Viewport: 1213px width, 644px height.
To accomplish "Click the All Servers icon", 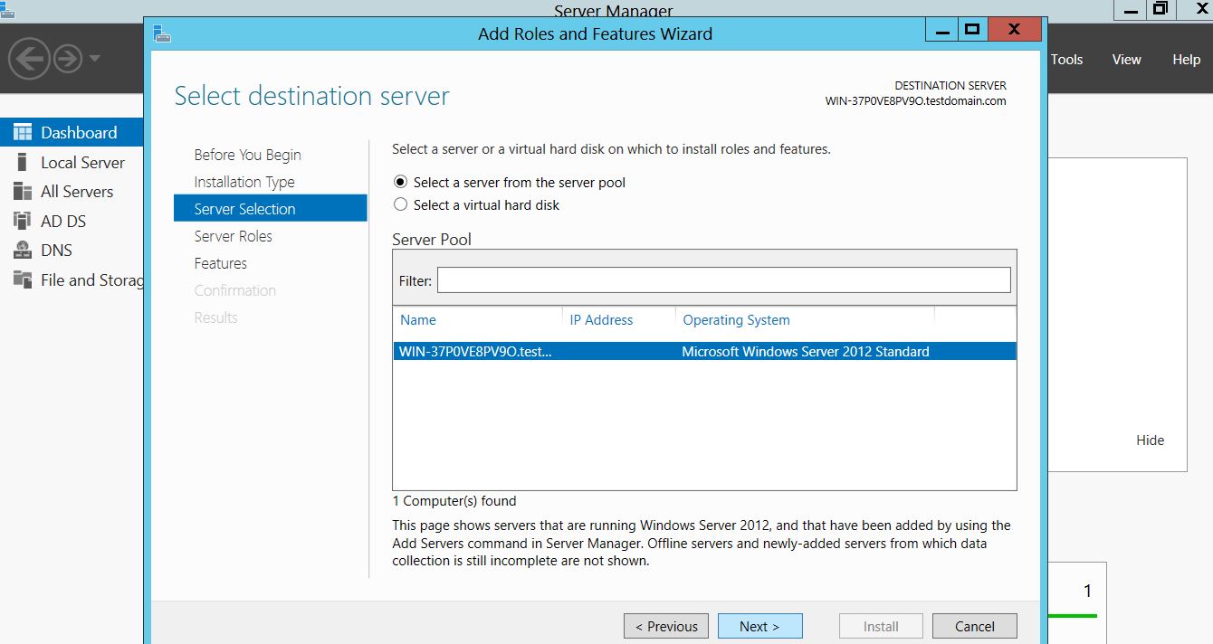I will (x=23, y=192).
